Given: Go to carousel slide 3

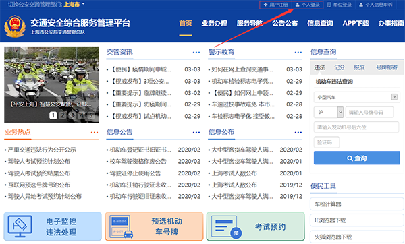Looking at the screenshot, I should pyautogui.click(x=72, y=115).
